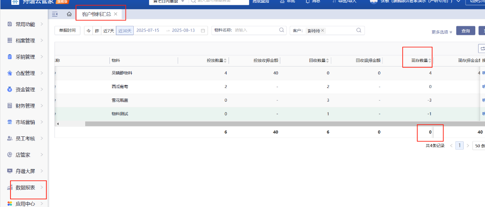Click the home icon tab
The image size is (485, 207).
point(69,15)
